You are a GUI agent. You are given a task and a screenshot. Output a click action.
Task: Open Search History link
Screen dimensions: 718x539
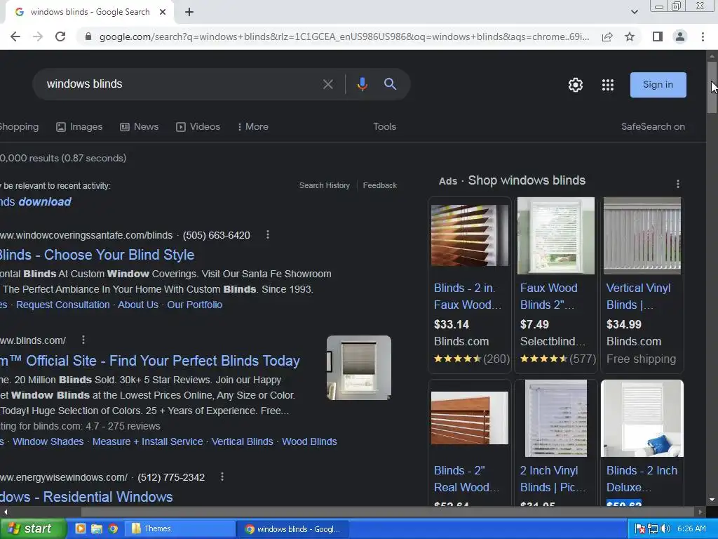point(324,185)
